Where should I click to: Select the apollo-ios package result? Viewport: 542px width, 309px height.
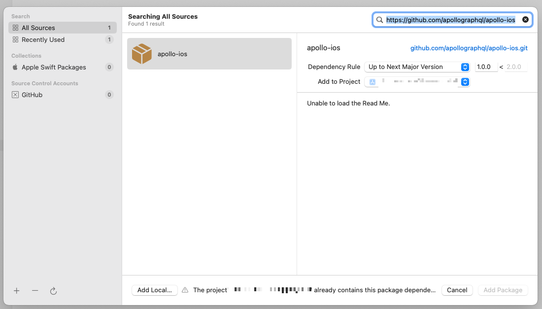tap(209, 54)
